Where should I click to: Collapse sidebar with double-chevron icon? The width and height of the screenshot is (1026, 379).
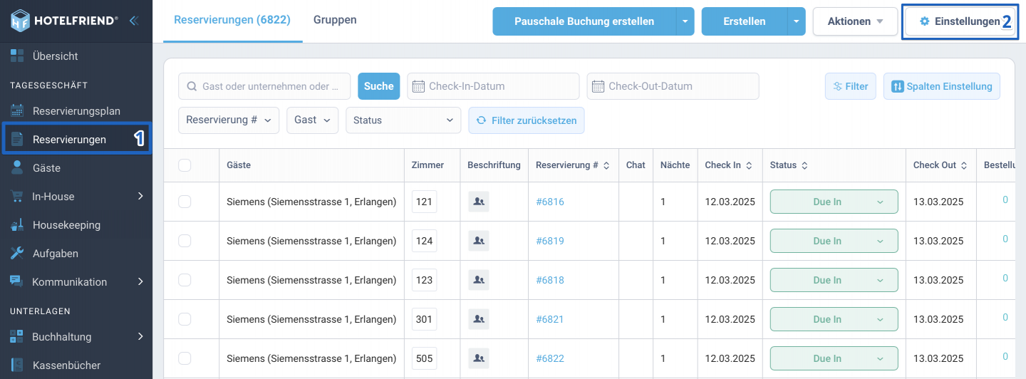pyautogui.click(x=133, y=21)
